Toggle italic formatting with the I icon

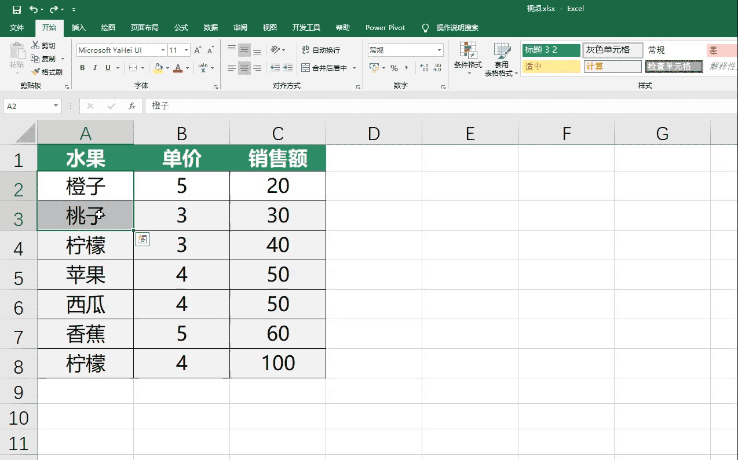[95, 68]
